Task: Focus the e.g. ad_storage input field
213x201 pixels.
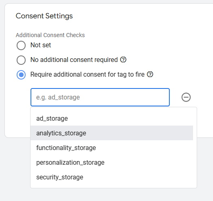Action: (x=100, y=97)
